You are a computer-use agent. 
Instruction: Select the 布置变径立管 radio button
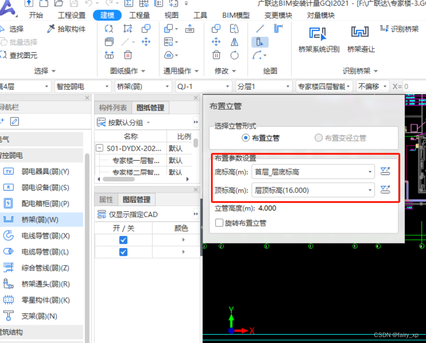click(x=318, y=139)
